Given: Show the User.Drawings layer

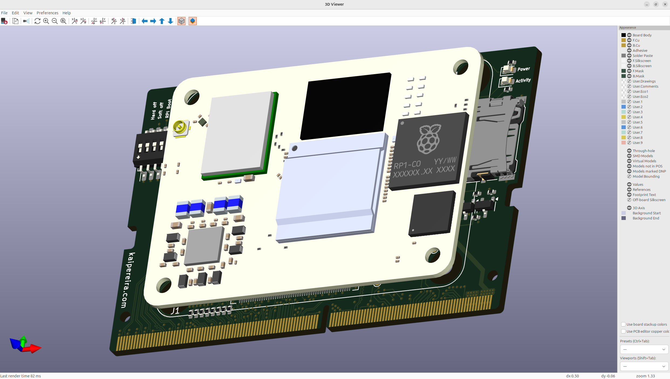Looking at the screenshot, I should 629,81.
